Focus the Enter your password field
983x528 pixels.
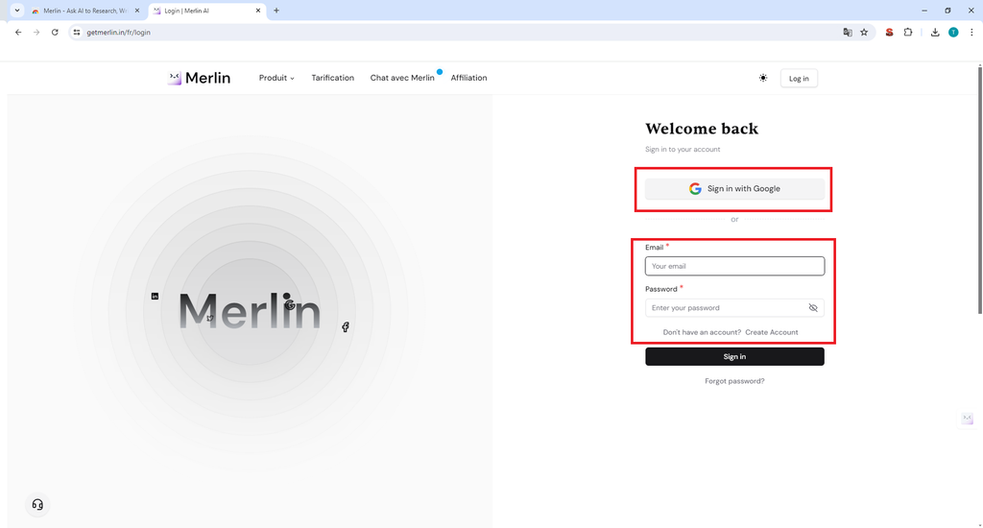click(x=734, y=308)
